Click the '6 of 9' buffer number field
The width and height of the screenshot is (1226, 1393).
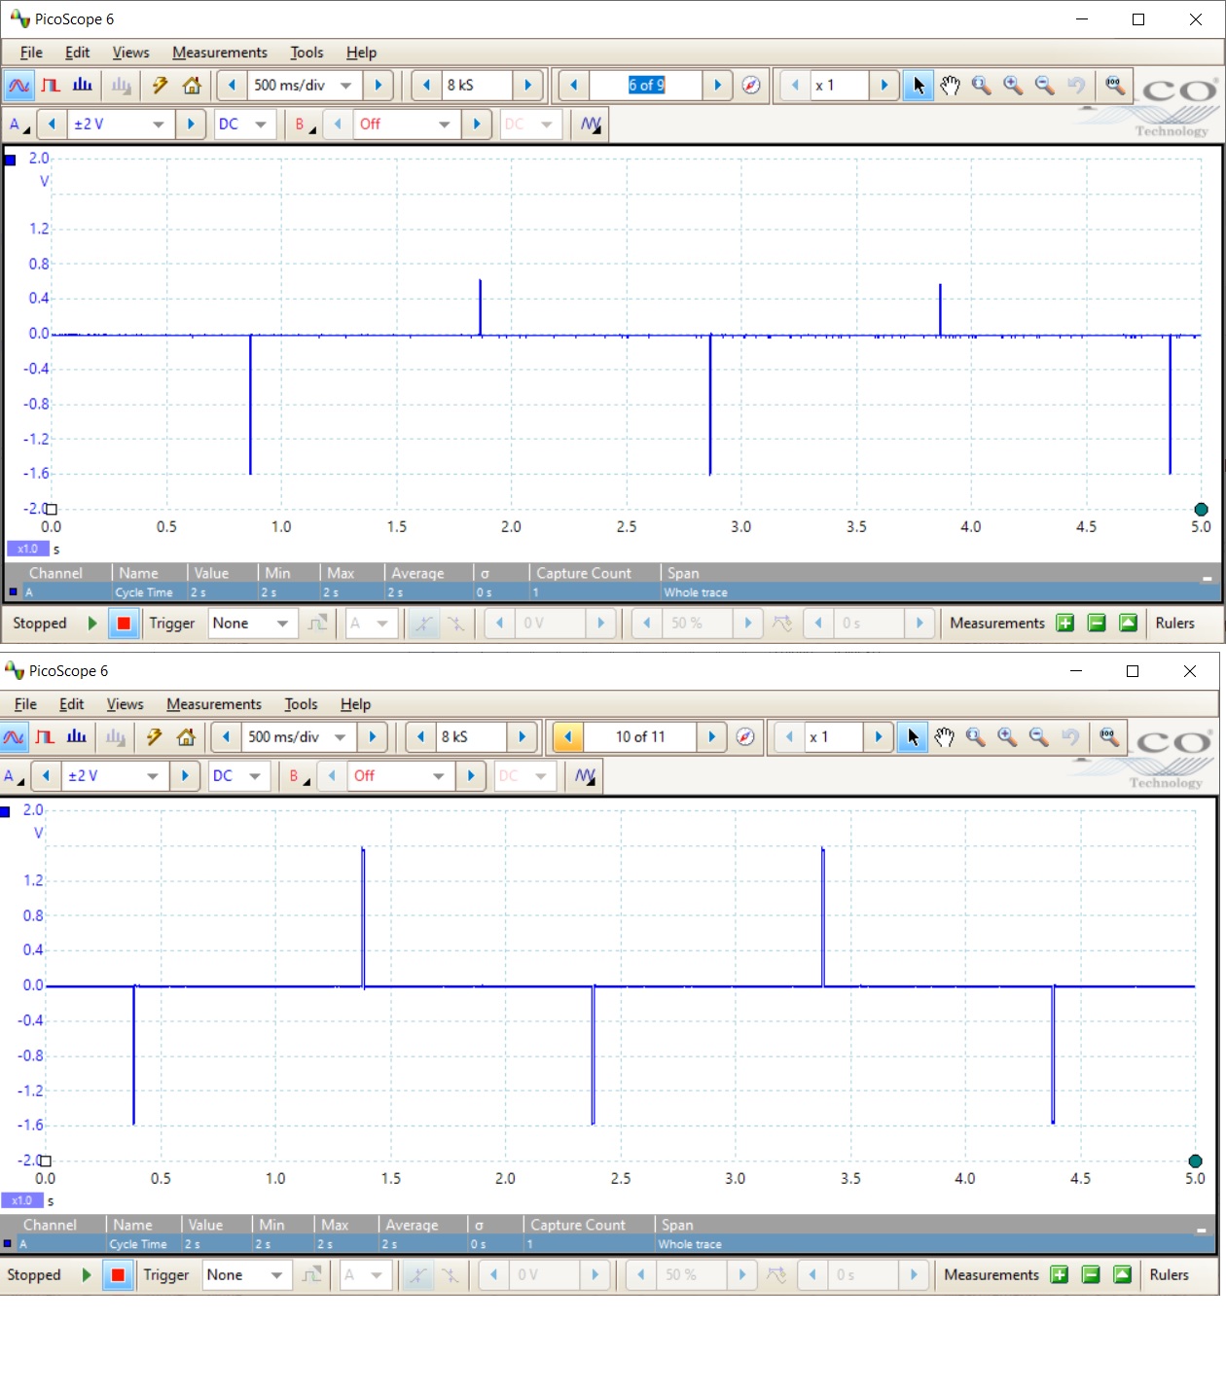pyautogui.click(x=646, y=86)
